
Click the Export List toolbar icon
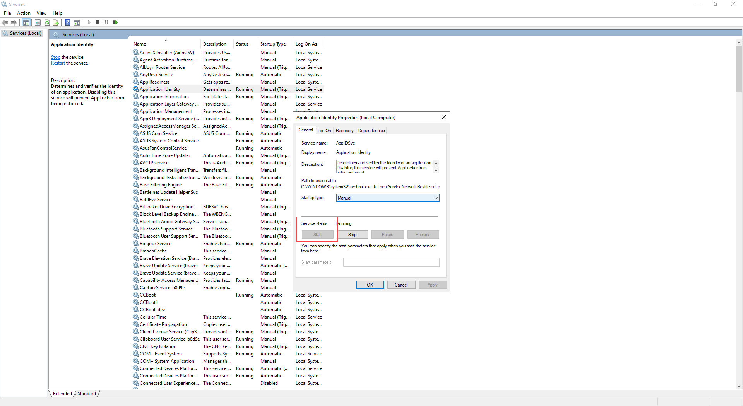coord(56,22)
